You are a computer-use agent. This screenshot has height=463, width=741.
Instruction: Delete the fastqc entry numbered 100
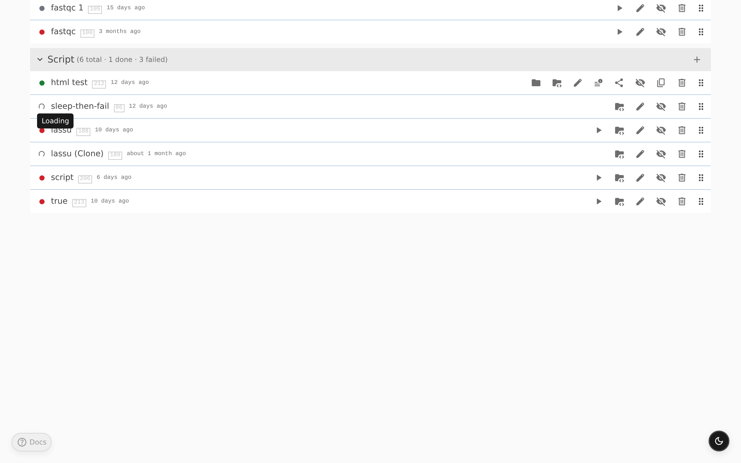pos(682,32)
